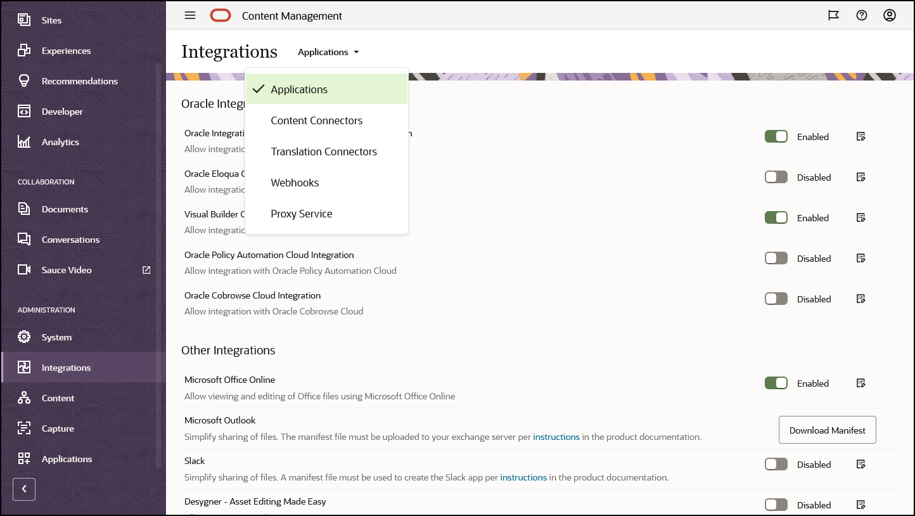Open the hamburger navigation menu
Image resolution: width=915 pixels, height=516 pixels.
point(190,16)
